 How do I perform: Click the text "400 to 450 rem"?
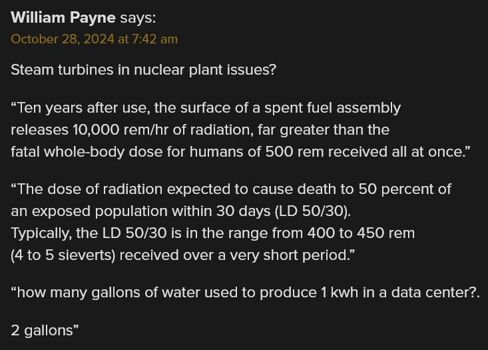tap(361, 233)
